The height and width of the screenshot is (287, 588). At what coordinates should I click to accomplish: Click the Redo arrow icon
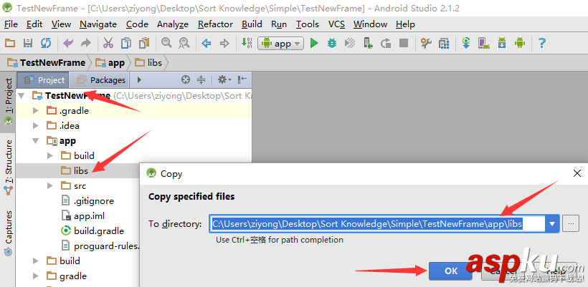click(86, 43)
